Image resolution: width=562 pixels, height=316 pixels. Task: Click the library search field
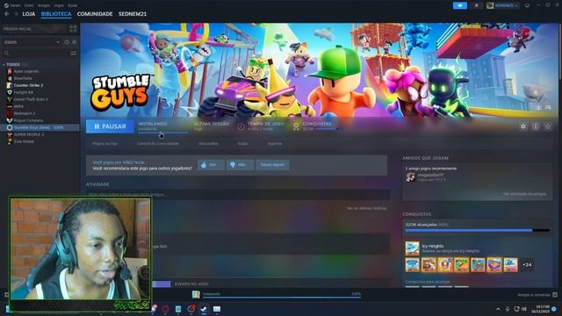coord(36,53)
